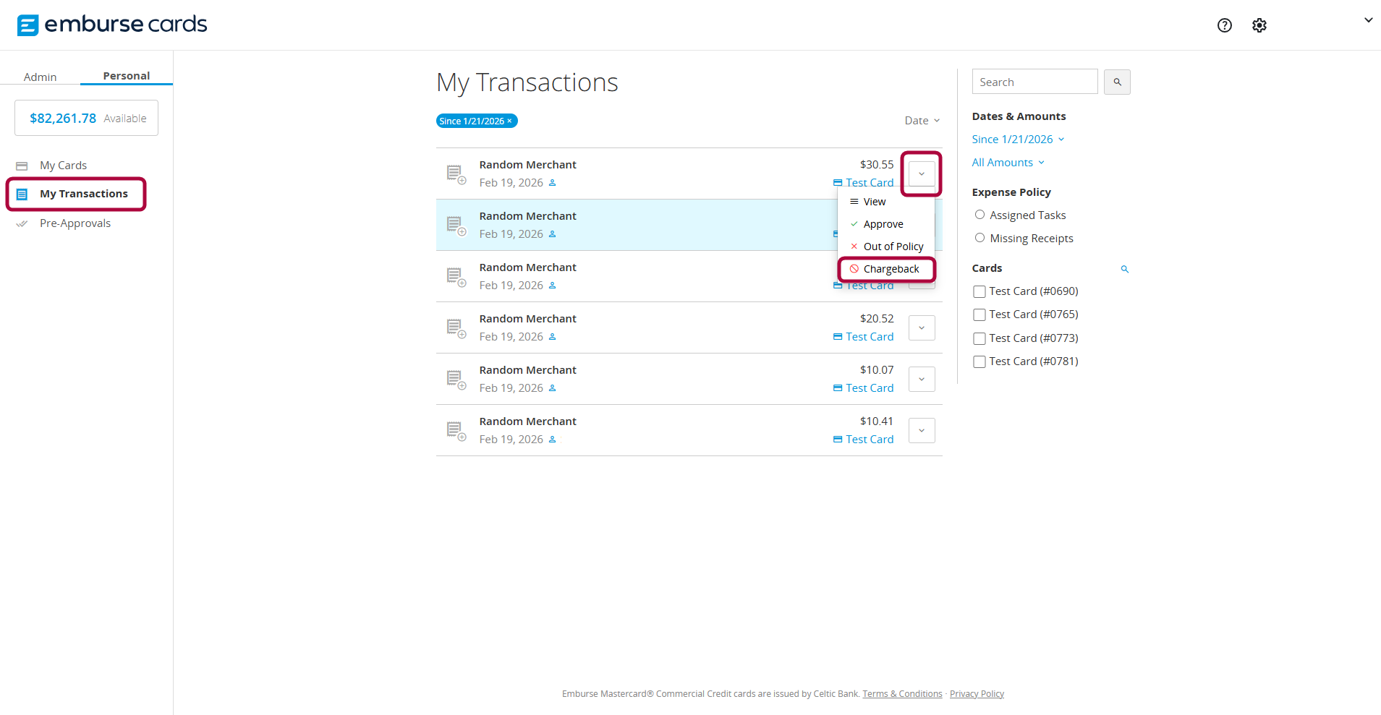1381x715 pixels.
Task: Open the settings gear
Action: 1259,25
